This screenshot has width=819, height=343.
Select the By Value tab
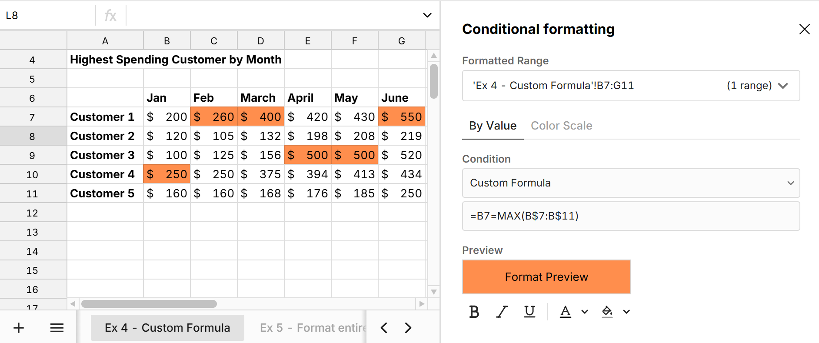493,126
